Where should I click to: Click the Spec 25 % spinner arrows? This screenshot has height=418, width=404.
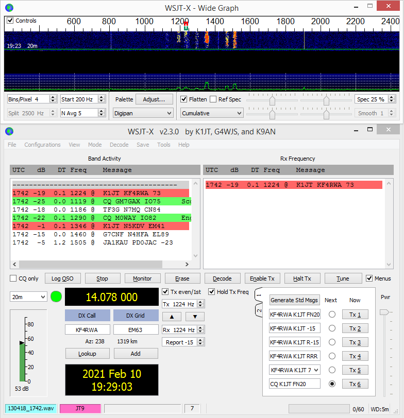tap(392, 99)
